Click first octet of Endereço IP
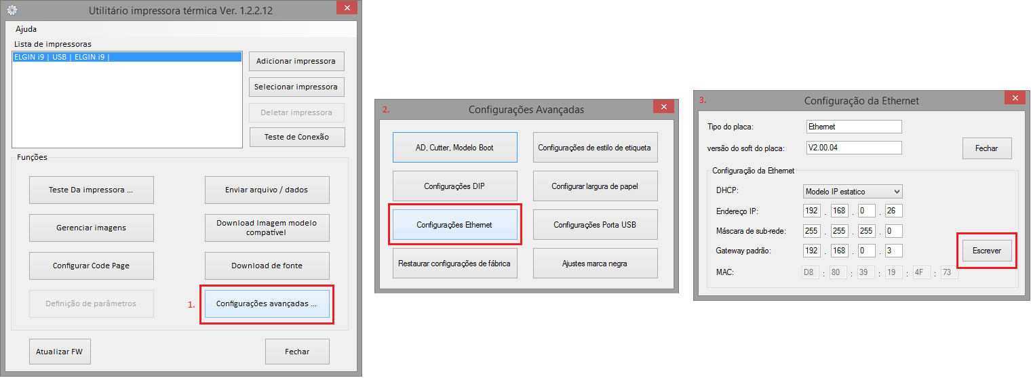 [812, 211]
